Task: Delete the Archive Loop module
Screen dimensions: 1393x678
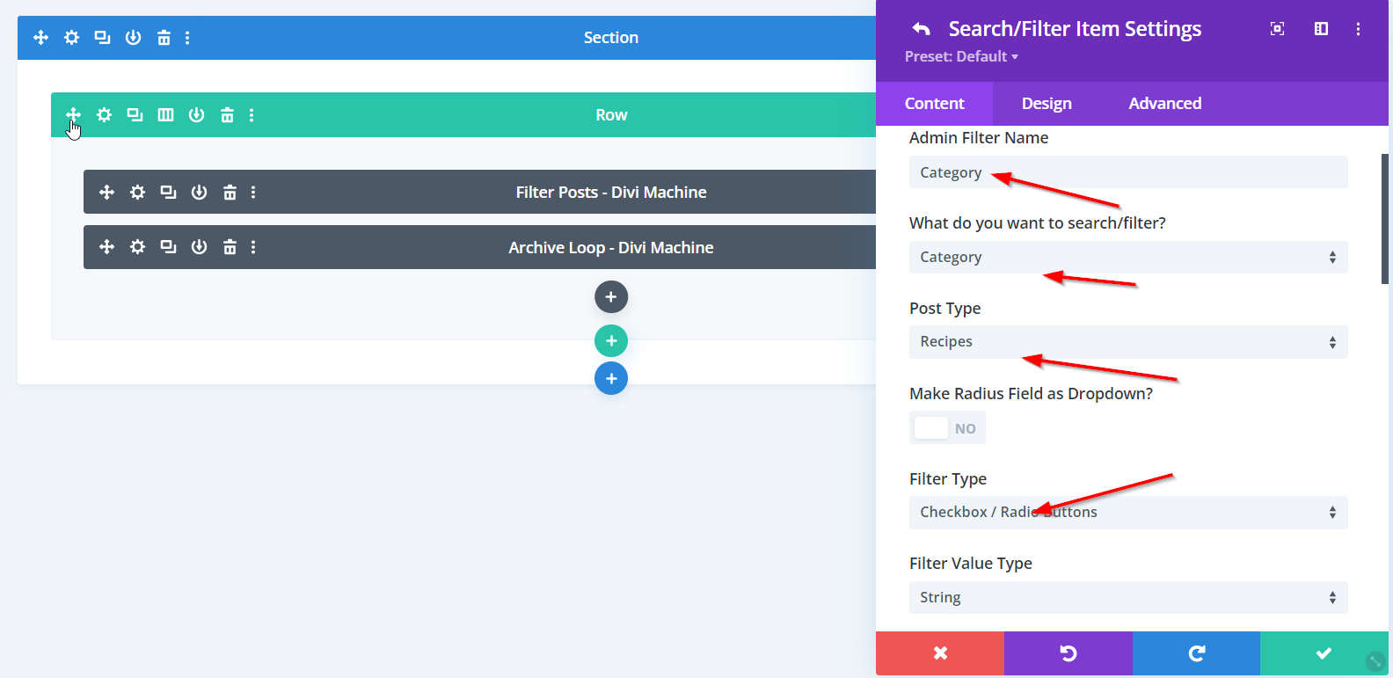Action: coord(230,247)
